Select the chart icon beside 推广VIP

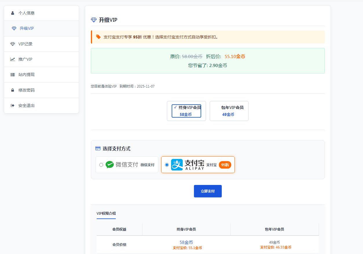pos(12,59)
